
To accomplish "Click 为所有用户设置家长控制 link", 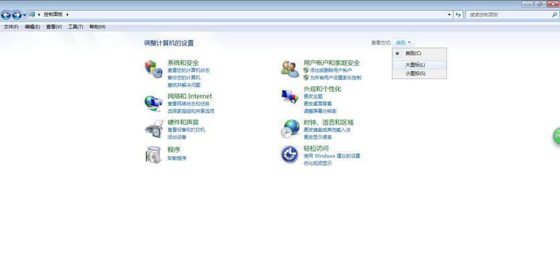I will click(336, 78).
